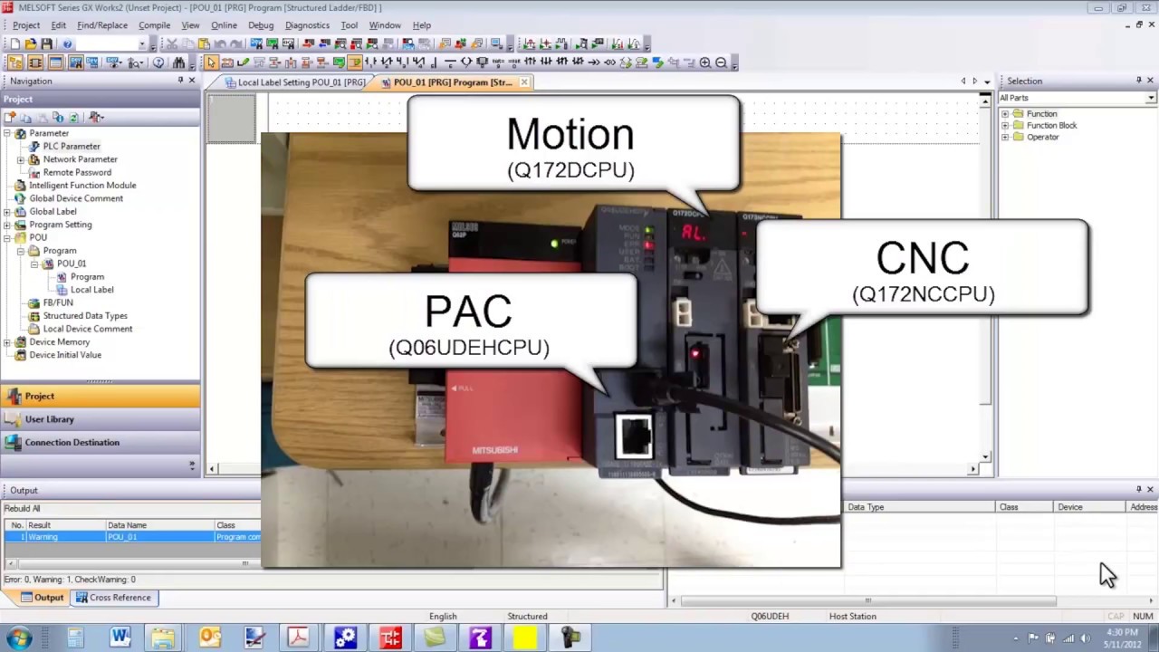The height and width of the screenshot is (652, 1159).
Task: Insert a coil element from toolbar
Action: [466, 62]
